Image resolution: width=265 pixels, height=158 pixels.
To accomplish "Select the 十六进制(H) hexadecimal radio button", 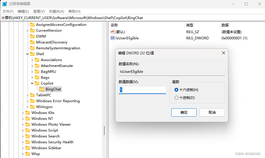I will 176,90.
